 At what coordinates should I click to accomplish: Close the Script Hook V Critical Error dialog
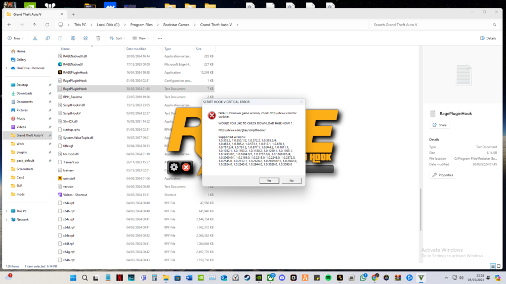[302, 102]
